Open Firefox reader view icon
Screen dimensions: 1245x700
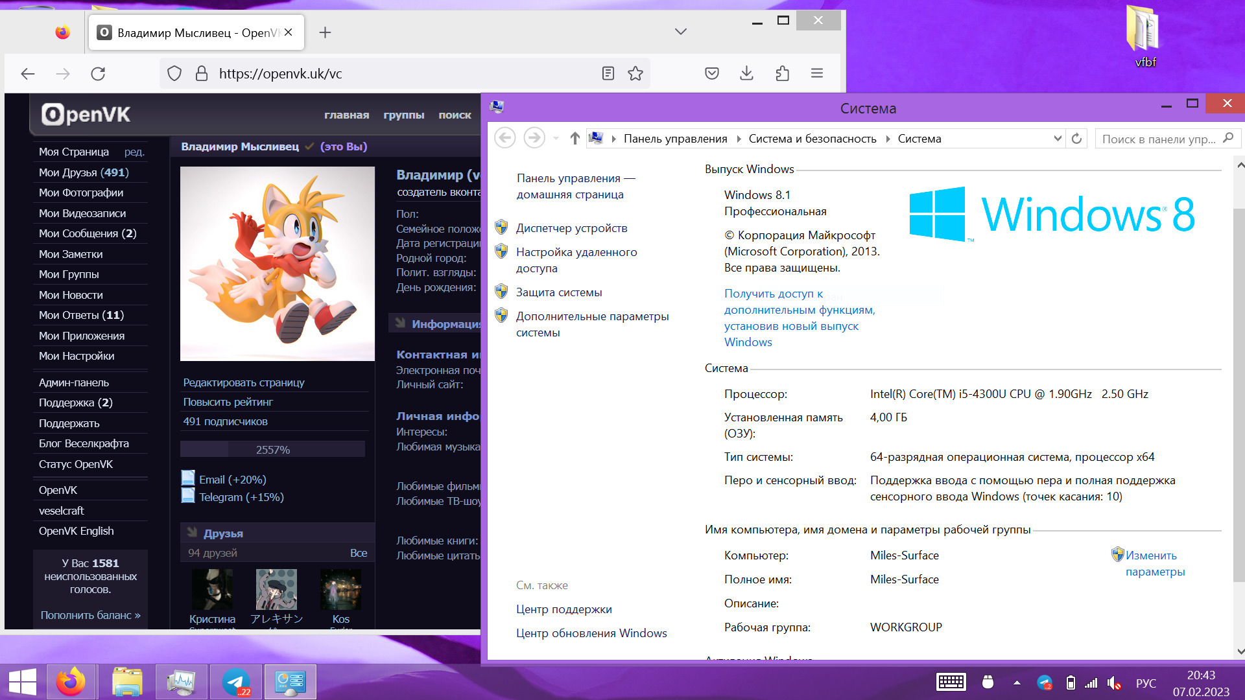[x=608, y=74]
